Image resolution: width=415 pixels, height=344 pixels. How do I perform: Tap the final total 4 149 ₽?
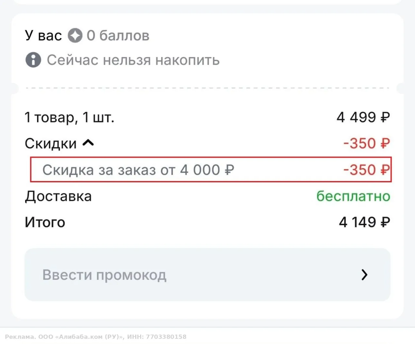(364, 222)
